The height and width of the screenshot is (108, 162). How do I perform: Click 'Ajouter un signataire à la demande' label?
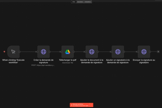pyautogui.click(x=118, y=61)
